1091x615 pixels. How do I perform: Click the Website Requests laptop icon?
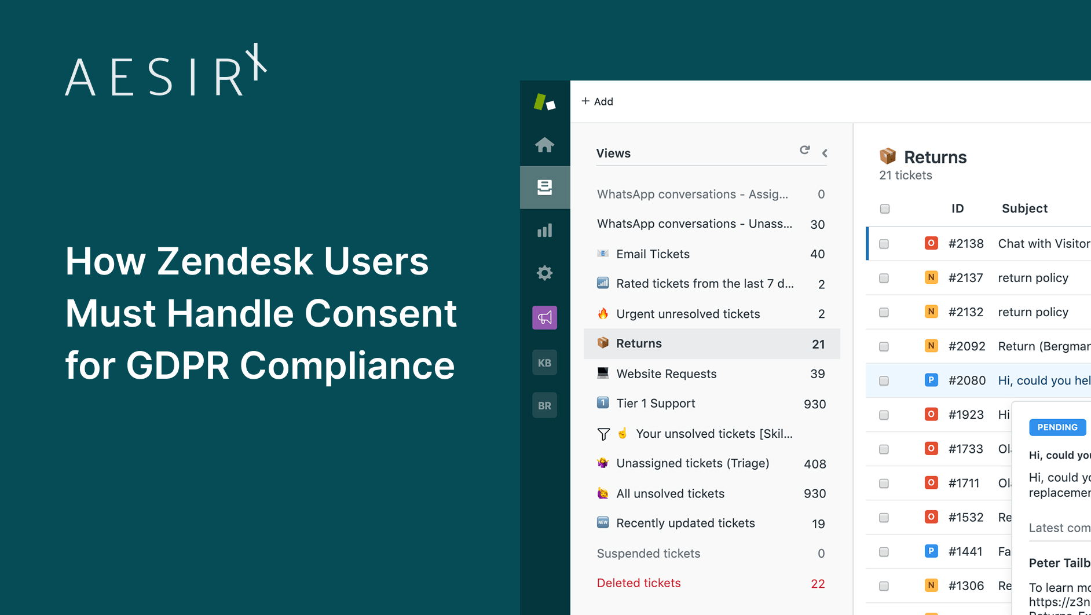pyautogui.click(x=603, y=373)
